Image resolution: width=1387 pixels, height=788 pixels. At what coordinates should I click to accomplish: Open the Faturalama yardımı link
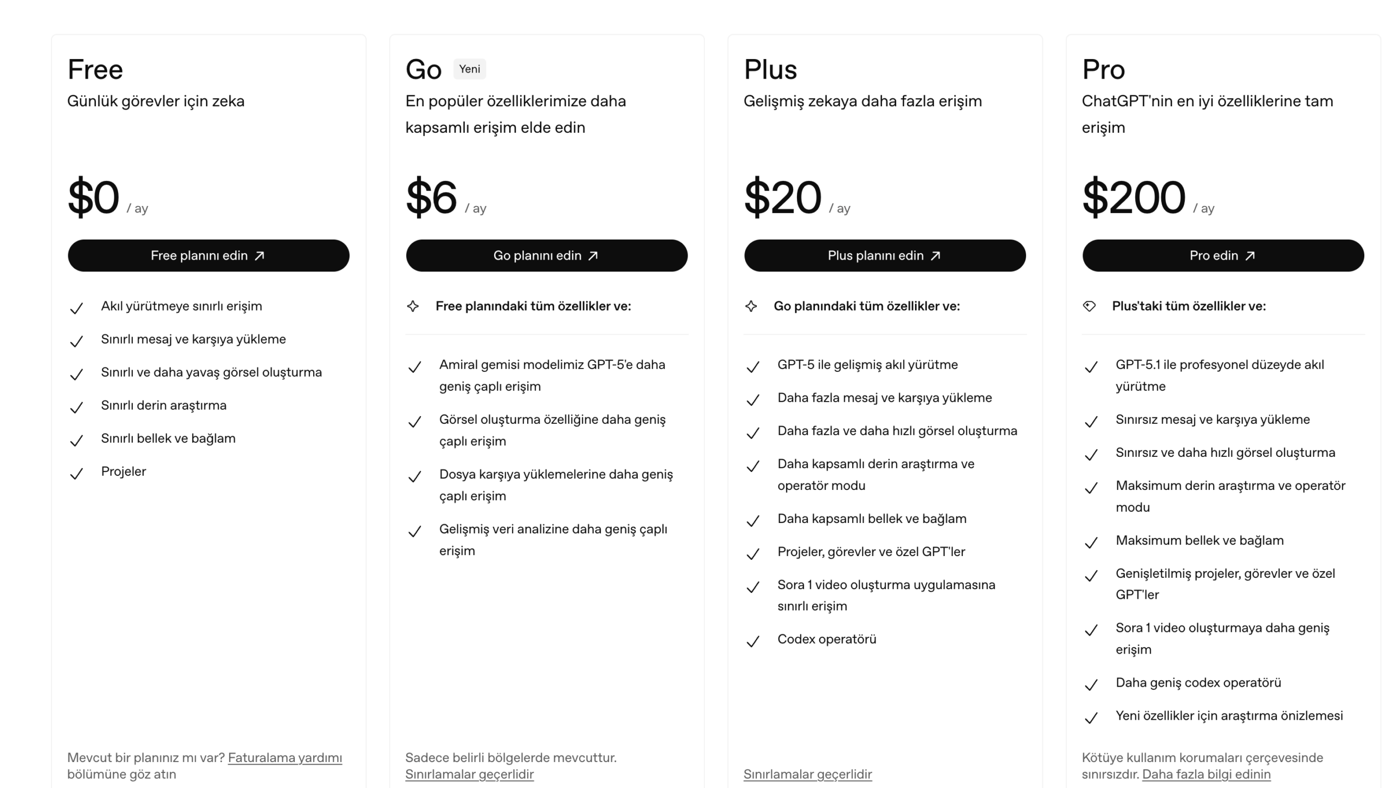(x=285, y=758)
